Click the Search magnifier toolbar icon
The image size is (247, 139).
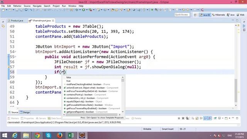click(x=156, y=10)
